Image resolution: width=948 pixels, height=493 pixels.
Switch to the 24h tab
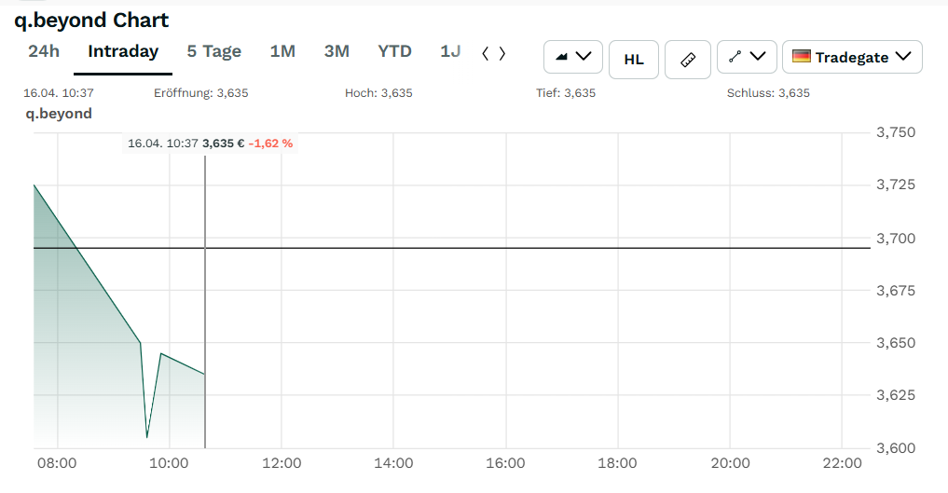click(44, 51)
